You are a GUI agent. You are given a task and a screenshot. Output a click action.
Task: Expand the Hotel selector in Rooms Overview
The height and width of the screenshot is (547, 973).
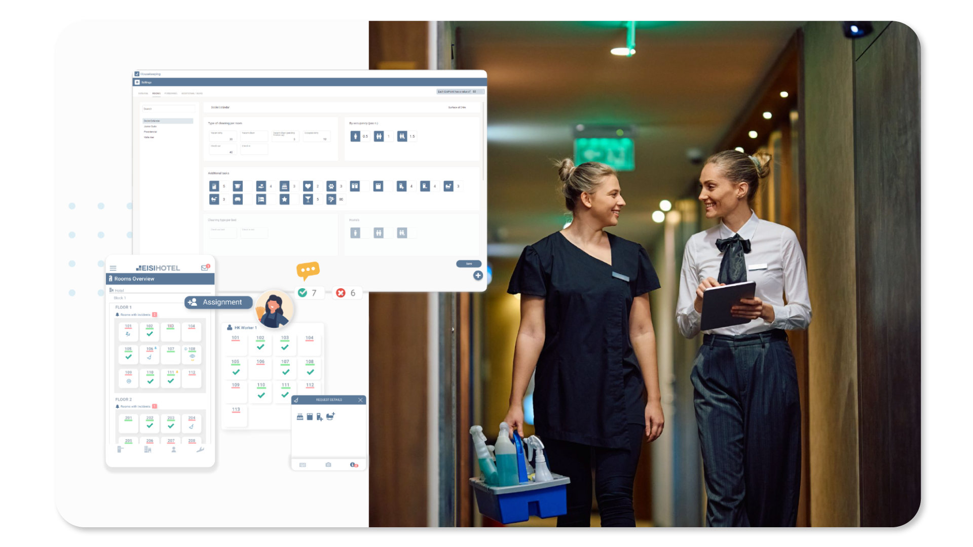pyautogui.click(x=160, y=290)
